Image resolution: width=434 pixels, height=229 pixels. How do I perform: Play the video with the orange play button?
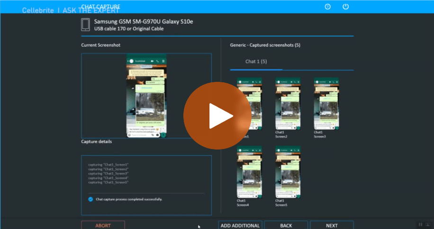(x=217, y=116)
